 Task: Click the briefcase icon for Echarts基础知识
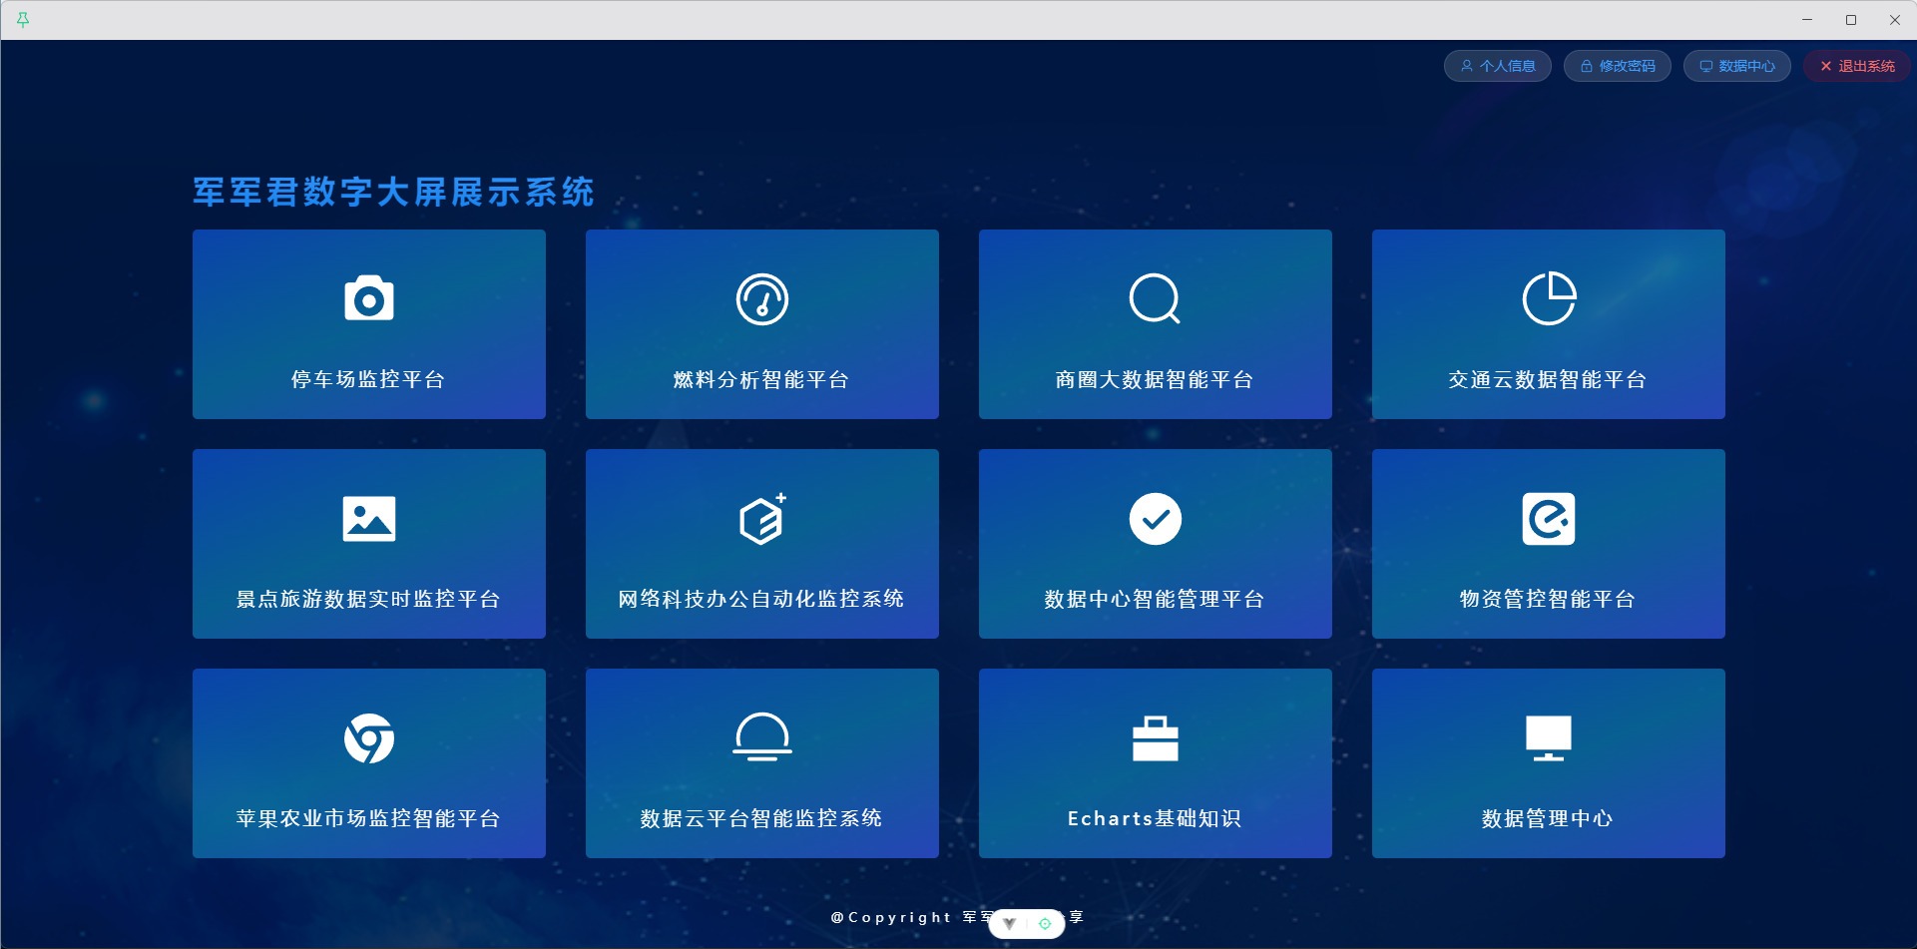pyautogui.click(x=1155, y=737)
